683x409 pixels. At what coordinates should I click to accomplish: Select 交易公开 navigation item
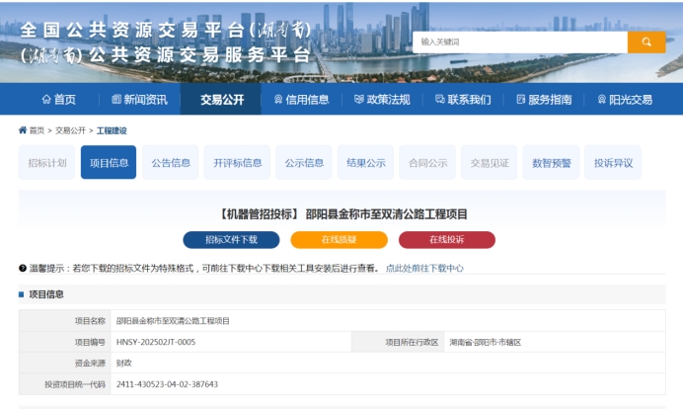pyautogui.click(x=220, y=100)
